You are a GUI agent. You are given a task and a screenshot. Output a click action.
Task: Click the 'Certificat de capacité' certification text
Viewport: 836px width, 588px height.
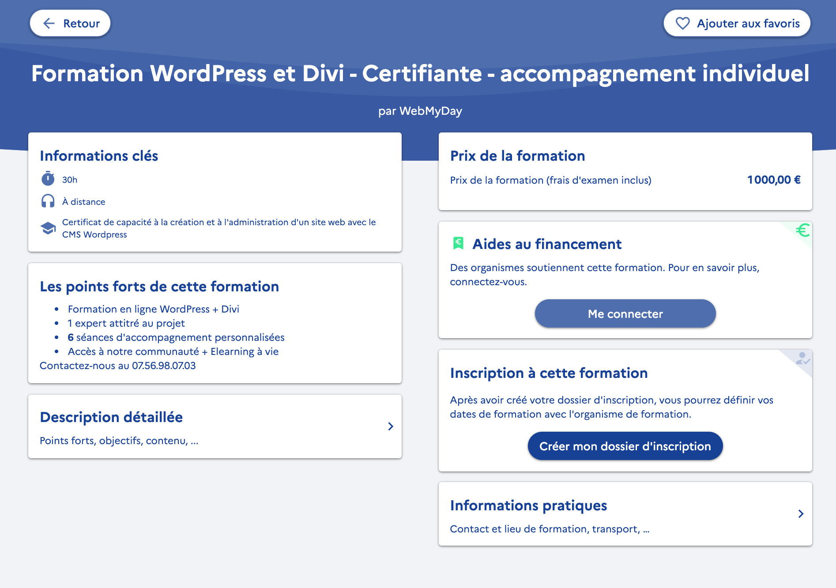point(219,228)
